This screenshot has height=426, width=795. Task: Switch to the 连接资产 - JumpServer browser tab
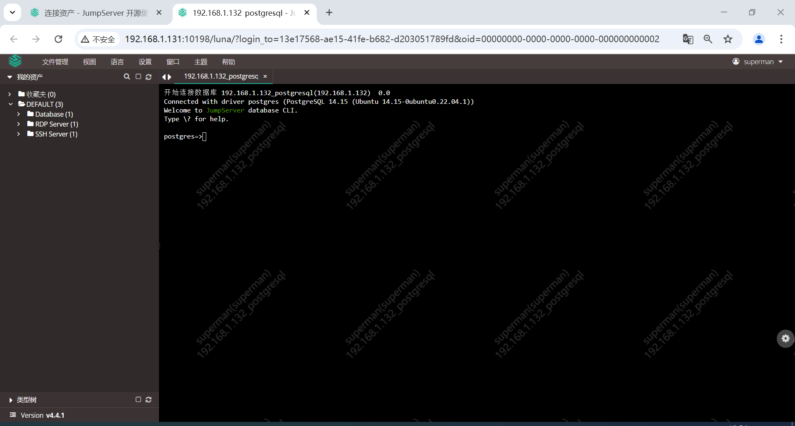(96, 13)
